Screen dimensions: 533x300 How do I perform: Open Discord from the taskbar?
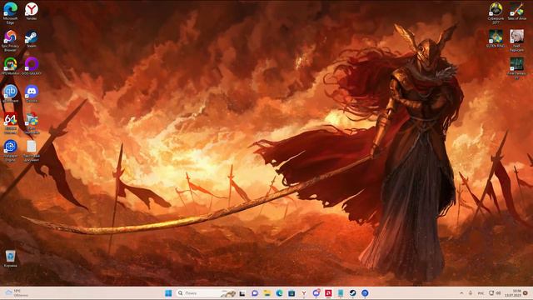pos(316,293)
